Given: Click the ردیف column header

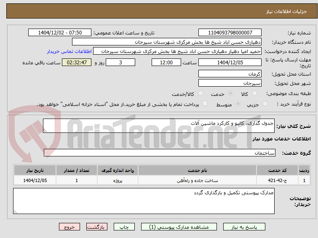Looking at the screenshot, I should [304, 170].
